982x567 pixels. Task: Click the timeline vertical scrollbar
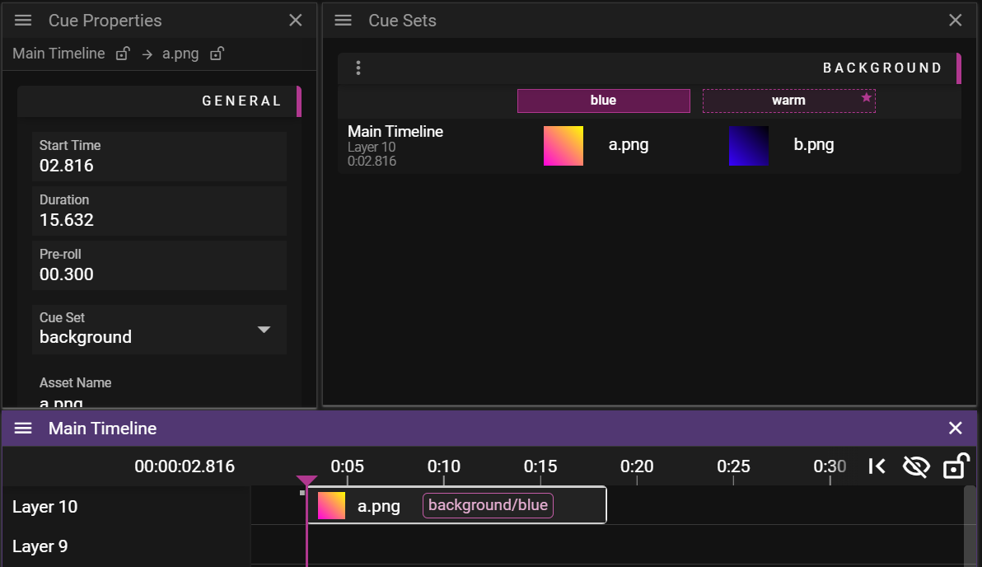970,527
